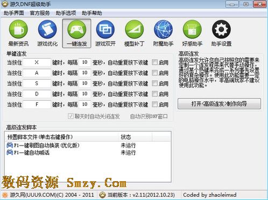Enable 启用 checkbox for the A key row
Screen dimensions: 268x200
154,73
